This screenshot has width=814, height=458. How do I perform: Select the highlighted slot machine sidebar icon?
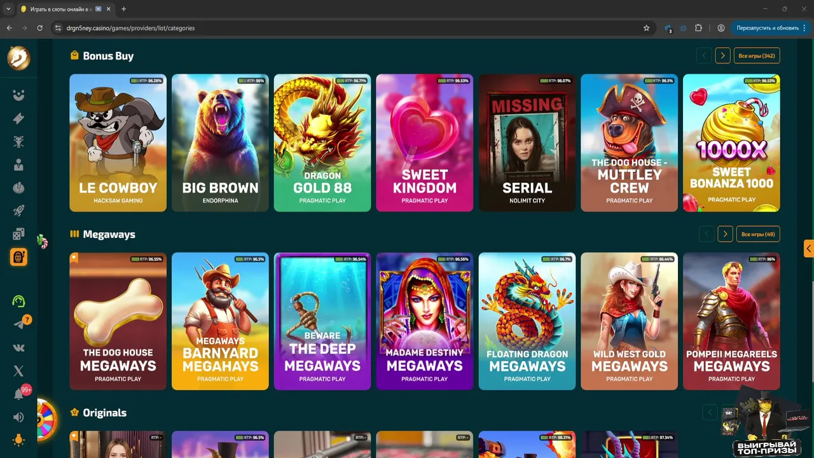tap(18, 257)
